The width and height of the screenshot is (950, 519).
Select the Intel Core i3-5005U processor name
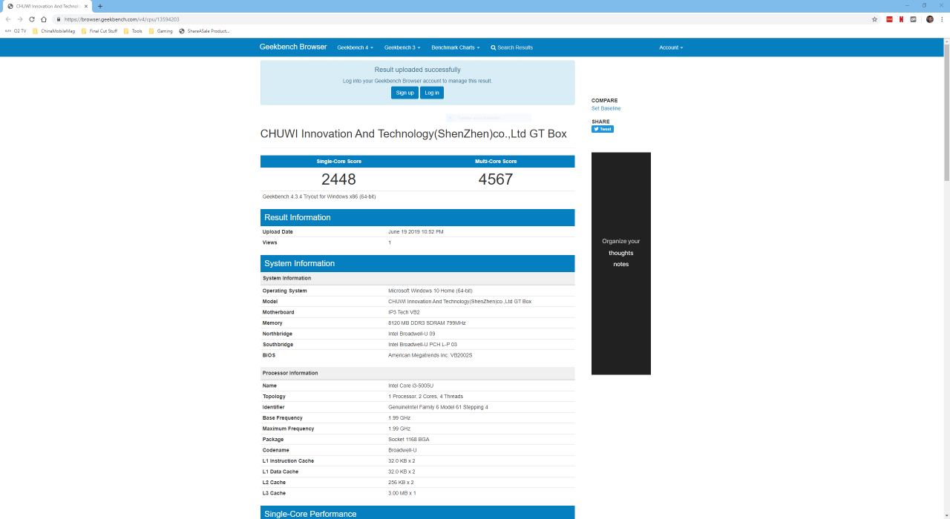(x=410, y=386)
